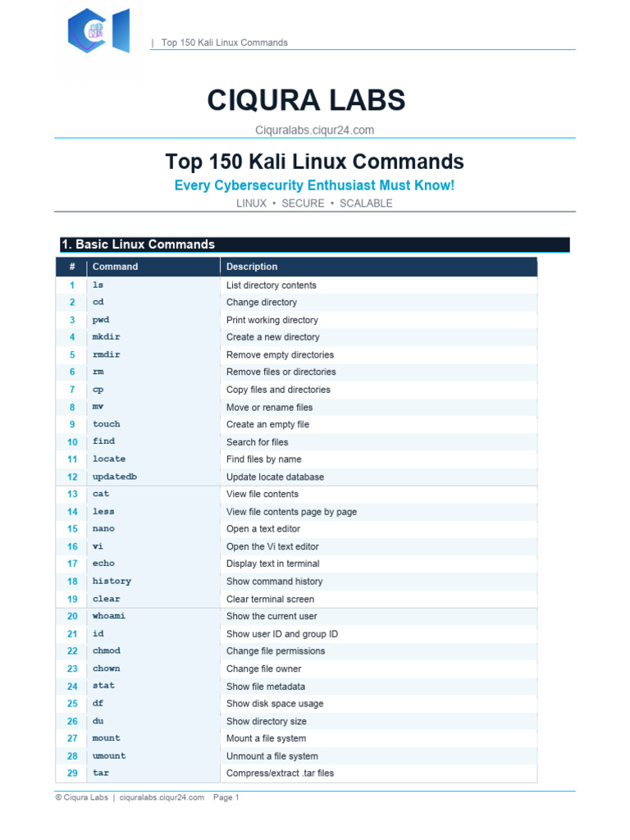The image size is (630, 840).
Task: Click the 'Show disk space usage' description
Action: point(275,704)
